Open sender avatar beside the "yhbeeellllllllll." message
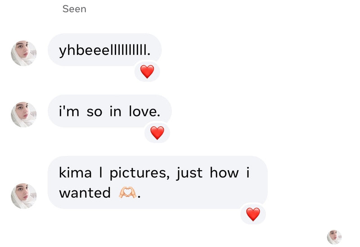This screenshot has height=247, width=360. [23, 53]
